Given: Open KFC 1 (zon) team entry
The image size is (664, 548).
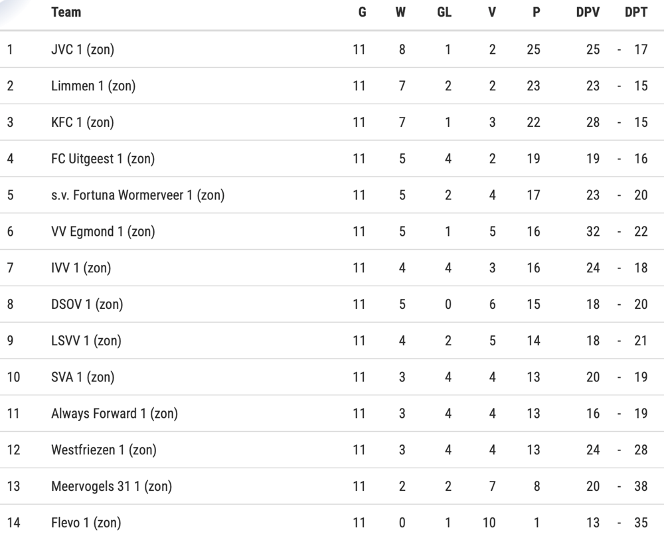Looking at the screenshot, I should click(x=82, y=122).
